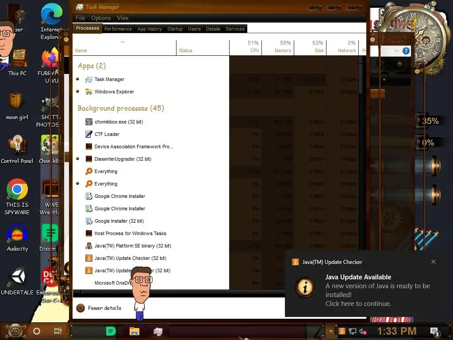Image resolution: width=453 pixels, height=340 pixels.
Task: Open the steampunk Start button
Action: pos(15,331)
